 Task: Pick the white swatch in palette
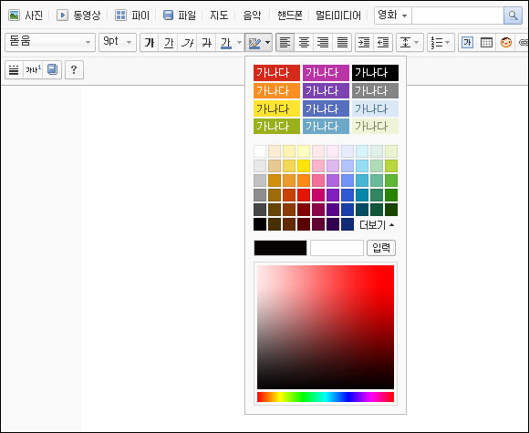pos(260,151)
